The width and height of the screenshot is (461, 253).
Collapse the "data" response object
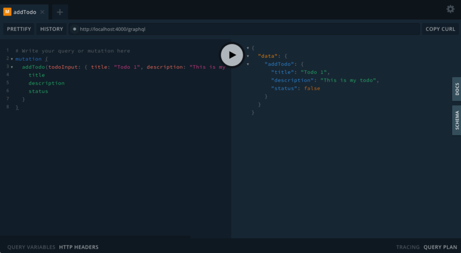tap(248, 56)
